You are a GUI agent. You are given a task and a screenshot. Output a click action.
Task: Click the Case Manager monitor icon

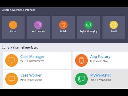(x=11, y=60)
